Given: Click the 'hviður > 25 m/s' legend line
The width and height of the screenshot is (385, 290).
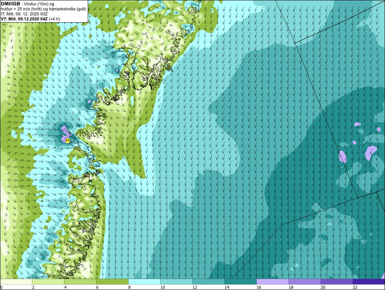Looking at the screenshot, I should pos(44,9).
